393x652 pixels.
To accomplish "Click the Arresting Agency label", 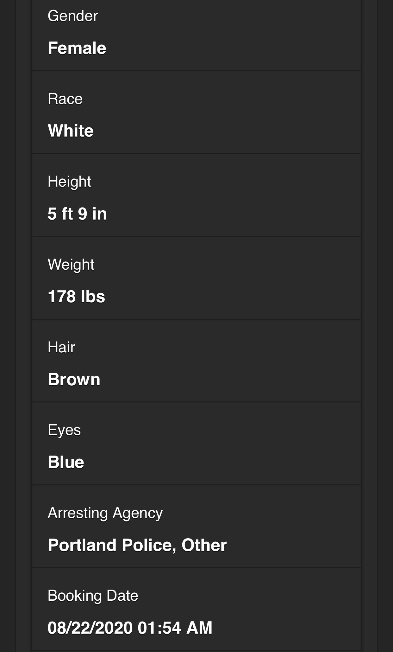I will point(105,513).
